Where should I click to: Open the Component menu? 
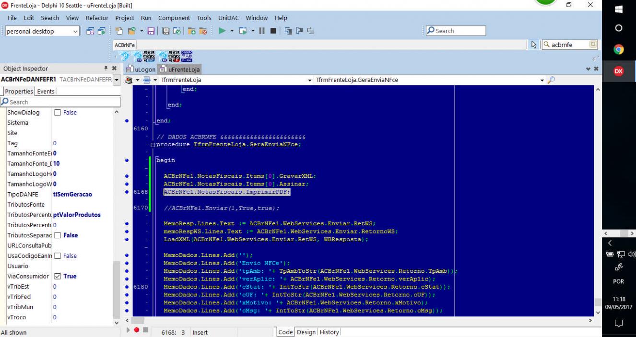(x=174, y=18)
